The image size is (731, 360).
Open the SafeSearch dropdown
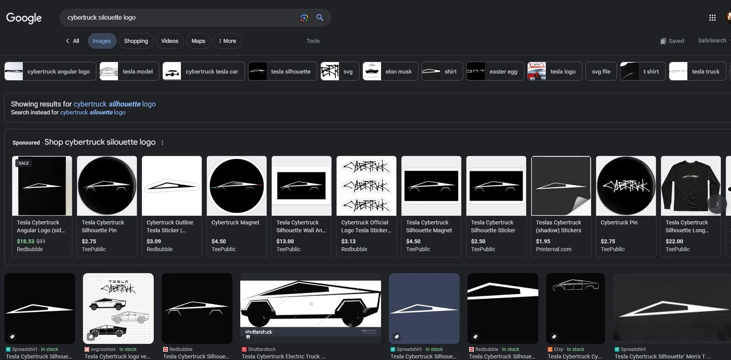pos(714,40)
